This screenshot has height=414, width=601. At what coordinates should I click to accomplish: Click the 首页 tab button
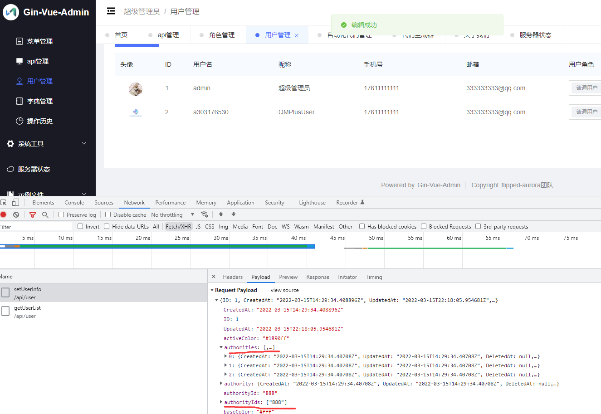(121, 34)
